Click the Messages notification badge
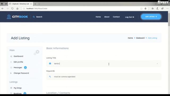 pyautogui.click(x=25, y=67)
